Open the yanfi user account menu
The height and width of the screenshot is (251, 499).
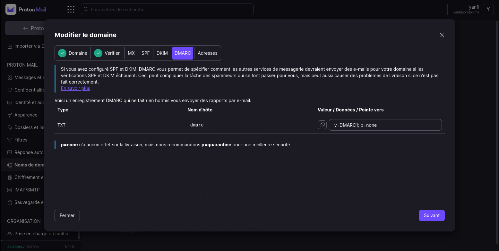(x=488, y=9)
